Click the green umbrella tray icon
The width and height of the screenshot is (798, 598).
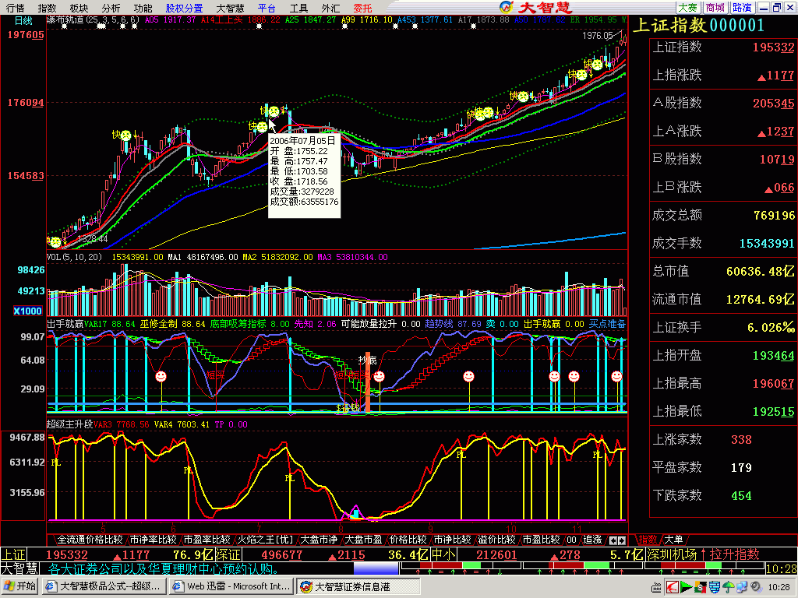click(x=729, y=587)
